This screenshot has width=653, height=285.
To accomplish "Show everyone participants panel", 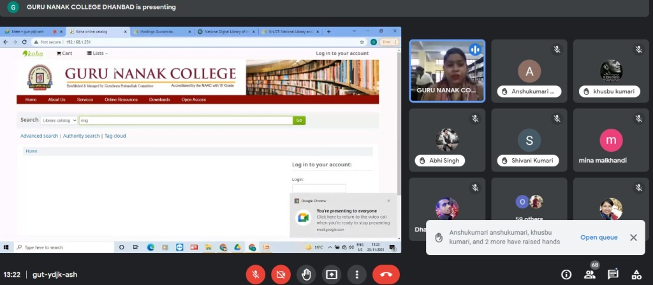I will (590, 275).
